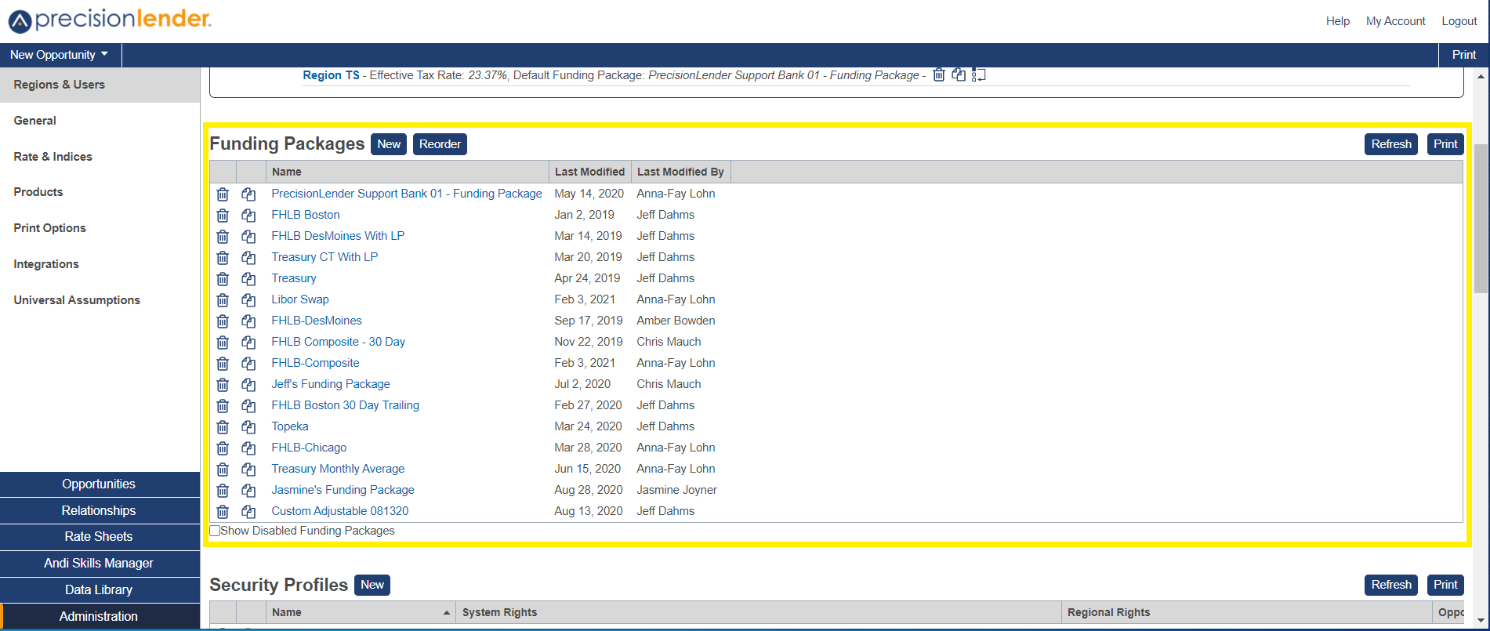Viewport: 1490px width, 631px height.
Task: Switch to the Relationships tab
Action: 100,511
